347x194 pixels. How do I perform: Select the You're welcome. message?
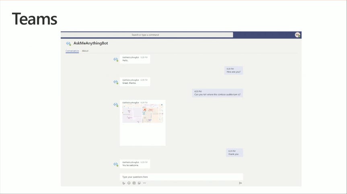point(135,164)
